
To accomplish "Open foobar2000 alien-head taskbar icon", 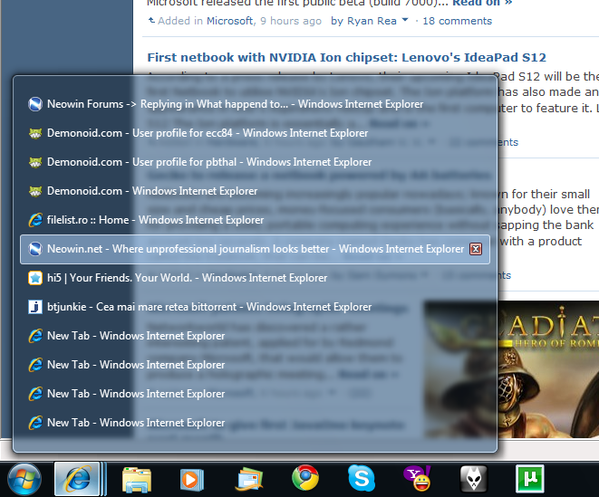I will 474,479.
